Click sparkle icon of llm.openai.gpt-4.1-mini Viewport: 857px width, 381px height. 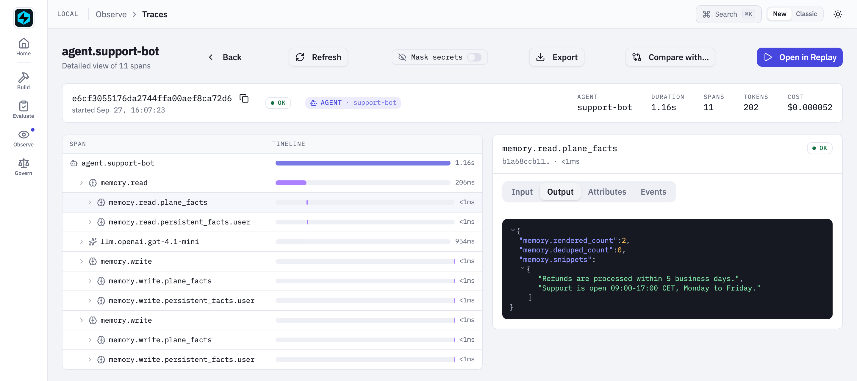tap(93, 242)
